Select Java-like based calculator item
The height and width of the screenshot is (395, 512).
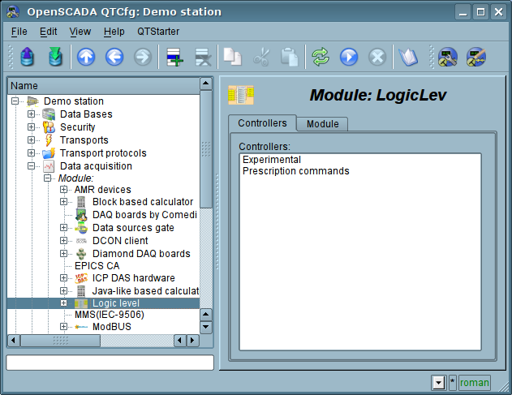(145, 291)
